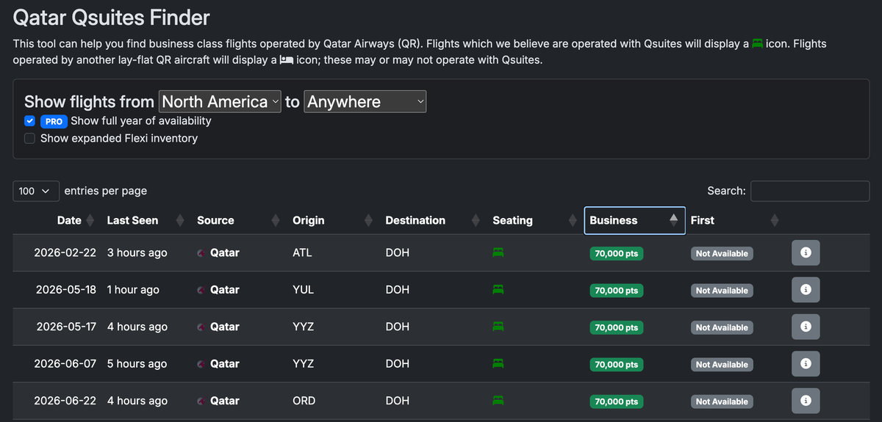Click "1 hour ago" cell
This screenshot has height=422, width=882.
coord(133,290)
